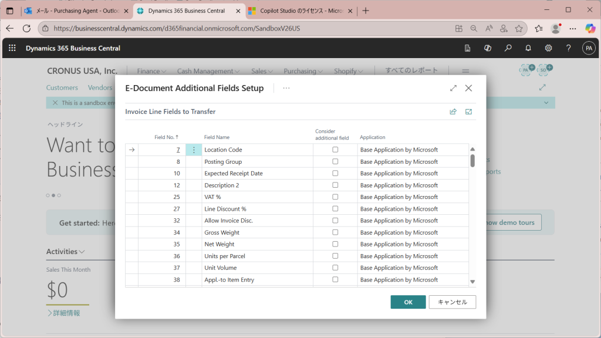Close the E-Document Additional Fields Setup dialog
This screenshot has width=601, height=338.
[468, 88]
